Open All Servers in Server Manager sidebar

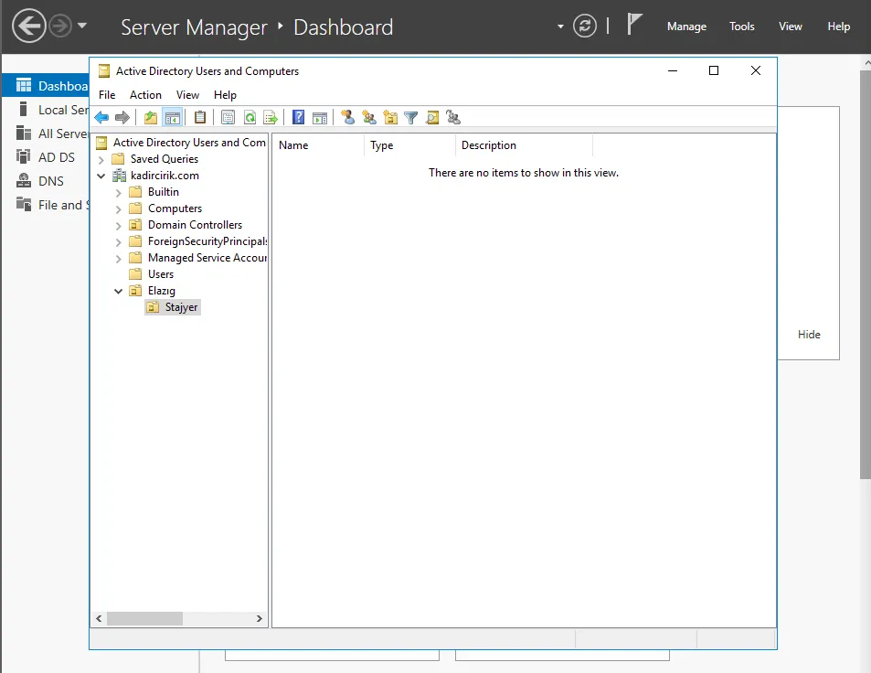pos(51,134)
